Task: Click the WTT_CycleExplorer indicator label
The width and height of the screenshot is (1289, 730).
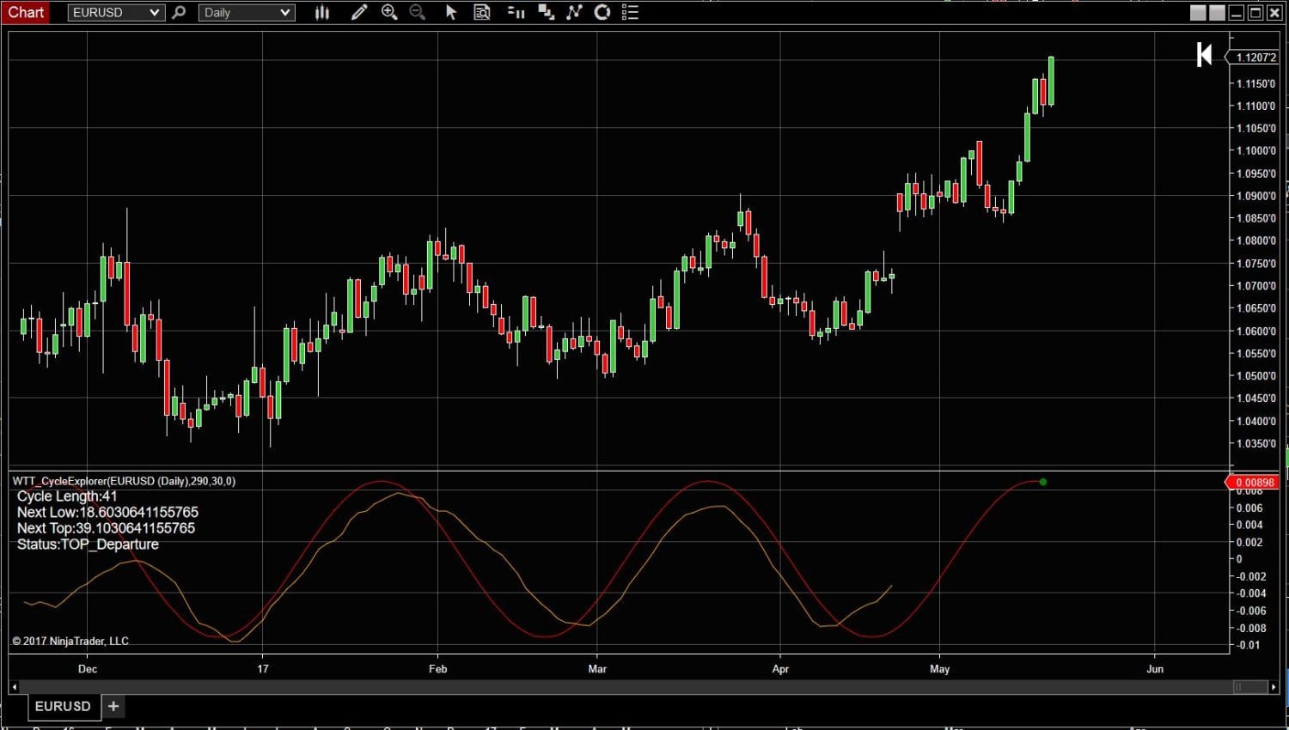Action: 124,481
